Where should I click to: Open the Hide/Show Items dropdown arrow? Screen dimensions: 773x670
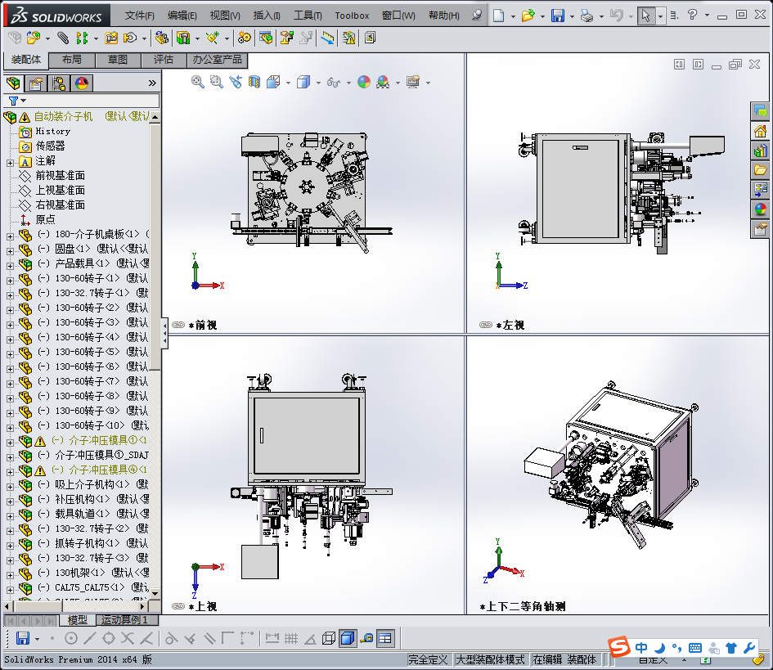[x=348, y=83]
